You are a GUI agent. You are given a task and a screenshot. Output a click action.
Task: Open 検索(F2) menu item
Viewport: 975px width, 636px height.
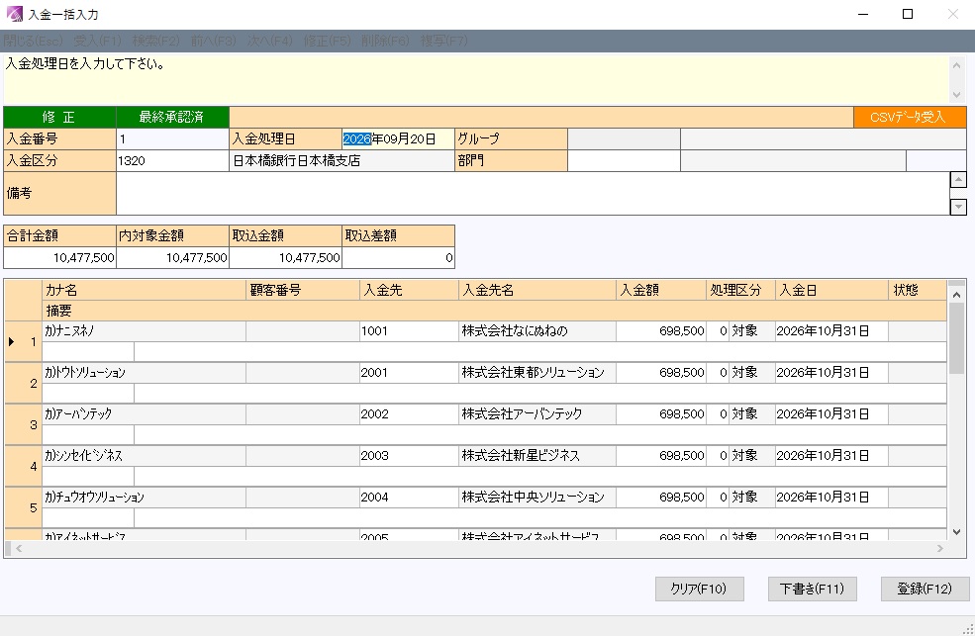tap(155, 41)
